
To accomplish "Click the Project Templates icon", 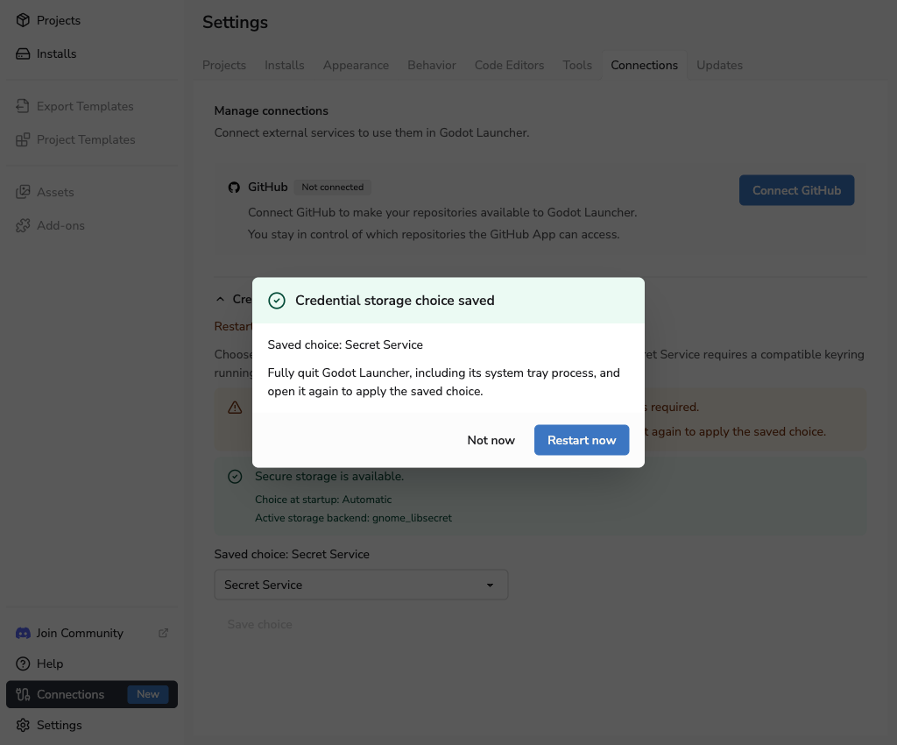I will [x=23, y=139].
